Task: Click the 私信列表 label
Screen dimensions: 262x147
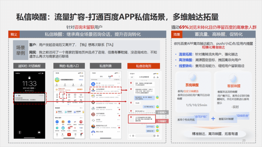Action: click(105, 66)
